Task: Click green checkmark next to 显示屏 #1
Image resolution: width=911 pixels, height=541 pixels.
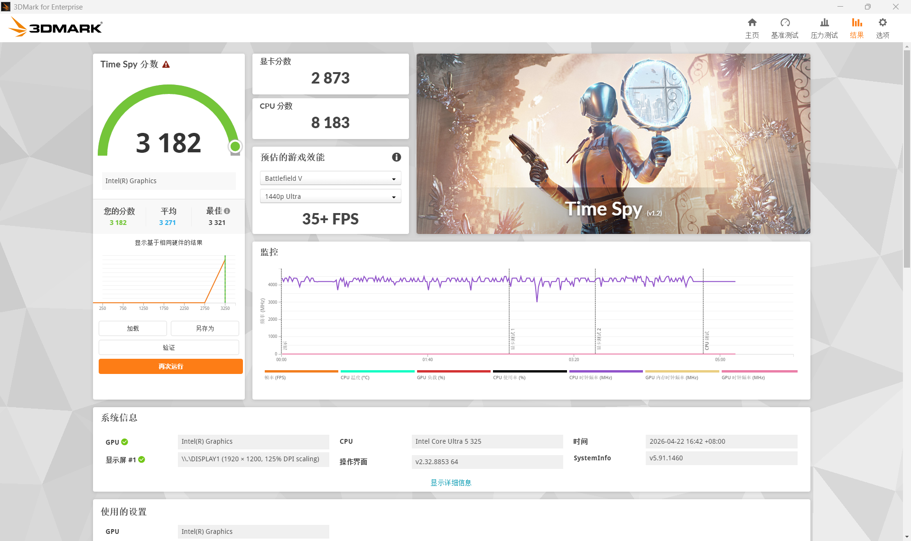Action: 142,459
